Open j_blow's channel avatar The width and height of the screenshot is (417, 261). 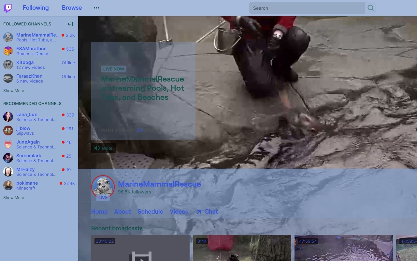click(8, 130)
